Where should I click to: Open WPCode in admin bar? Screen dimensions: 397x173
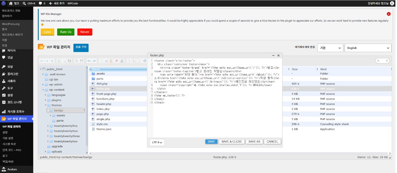point(73,3)
